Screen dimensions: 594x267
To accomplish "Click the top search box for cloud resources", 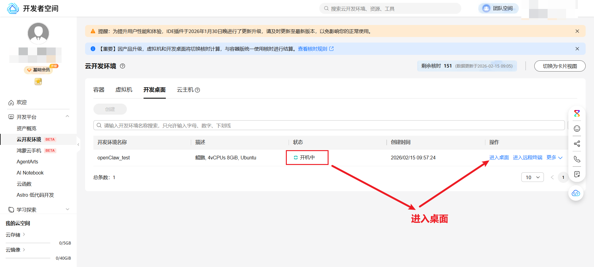I will tap(390, 9).
